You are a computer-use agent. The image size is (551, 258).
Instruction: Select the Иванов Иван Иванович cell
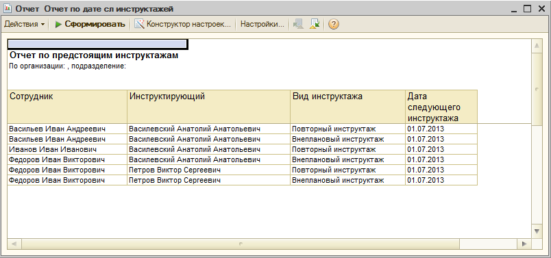[67, 149]
